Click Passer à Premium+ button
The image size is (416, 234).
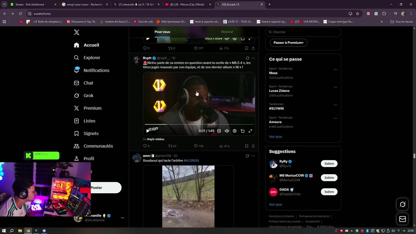(288, 43)
